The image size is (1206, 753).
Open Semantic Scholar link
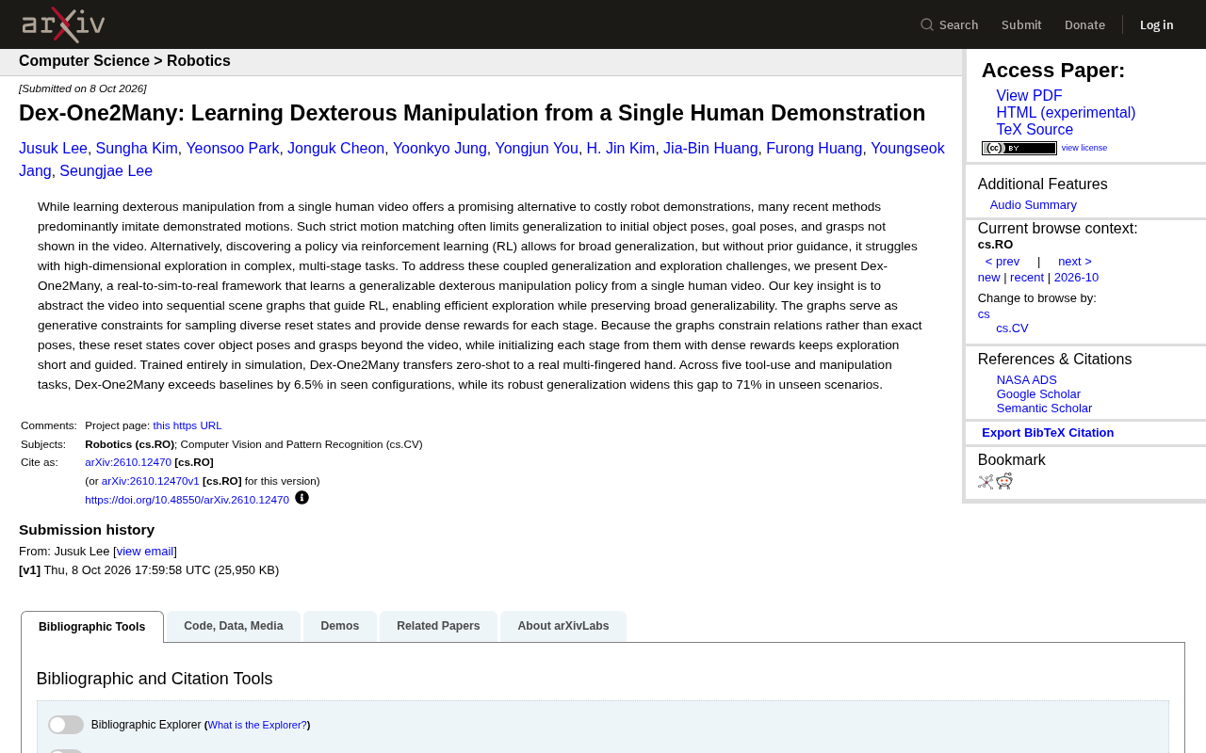(x=1044, y=409)
